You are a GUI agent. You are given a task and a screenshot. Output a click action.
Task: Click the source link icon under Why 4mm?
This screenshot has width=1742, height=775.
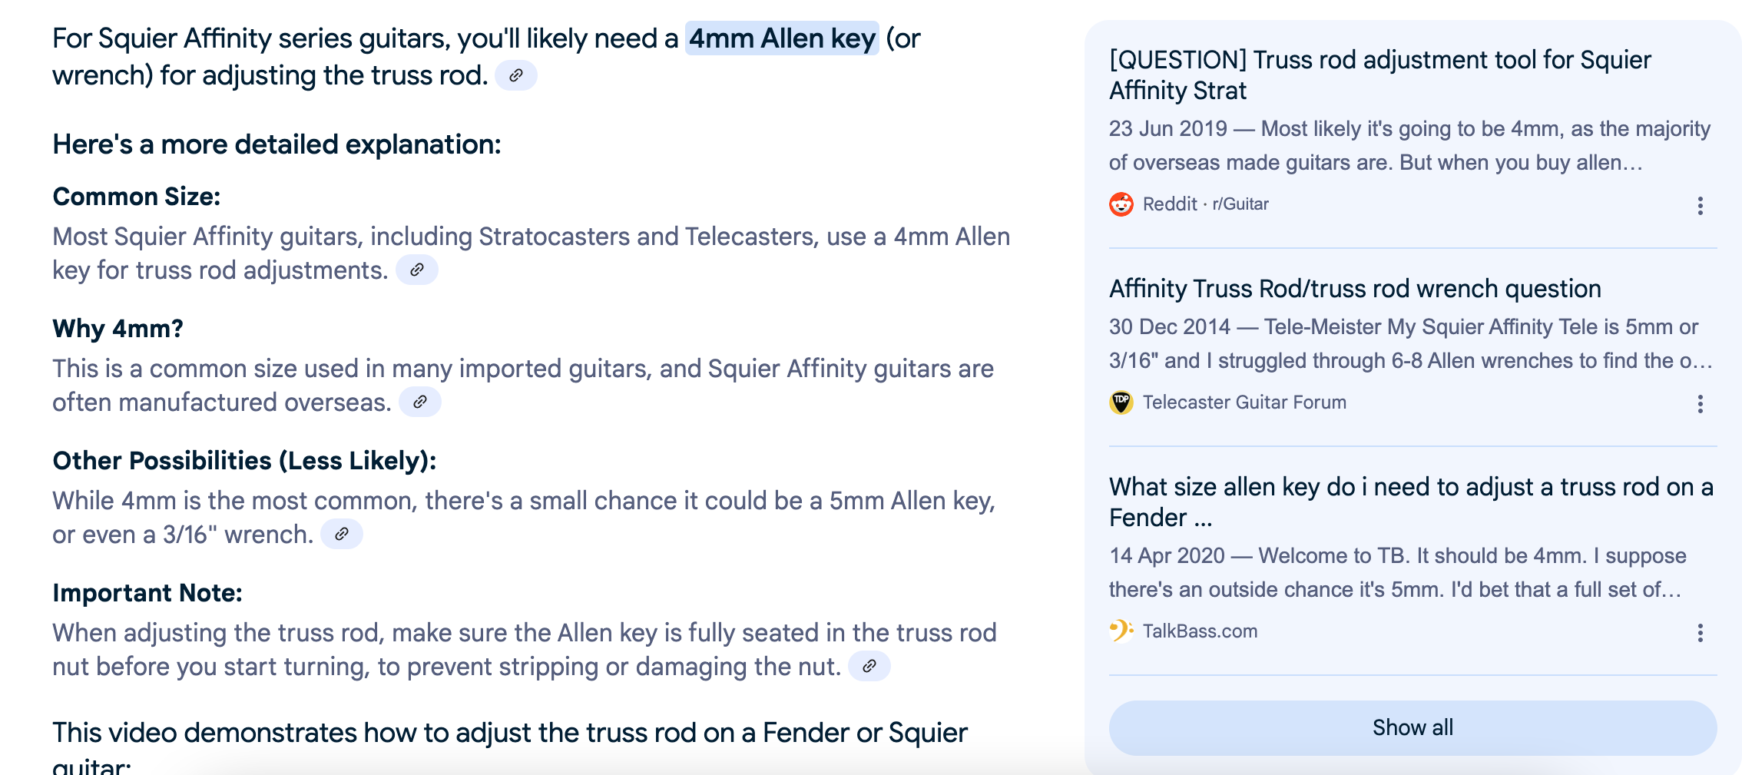420,402
